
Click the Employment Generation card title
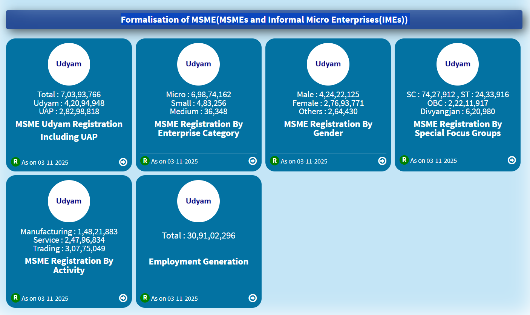[198, 261]
